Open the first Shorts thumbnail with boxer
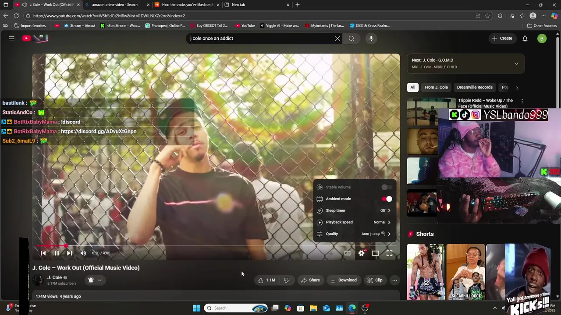Screen dimensions: 561x315 click(426, 272)
